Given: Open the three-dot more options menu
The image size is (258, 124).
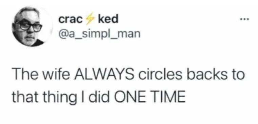Looking at the screenshot, I should coord(245,20).
